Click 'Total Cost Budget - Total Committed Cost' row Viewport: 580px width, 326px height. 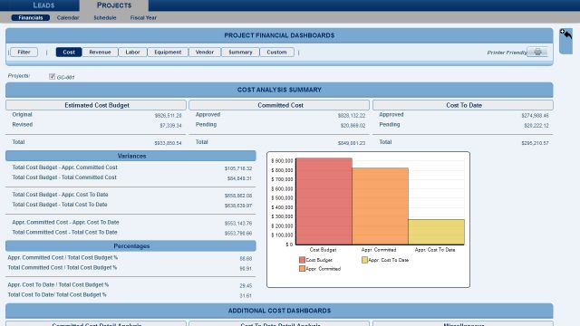130,177
